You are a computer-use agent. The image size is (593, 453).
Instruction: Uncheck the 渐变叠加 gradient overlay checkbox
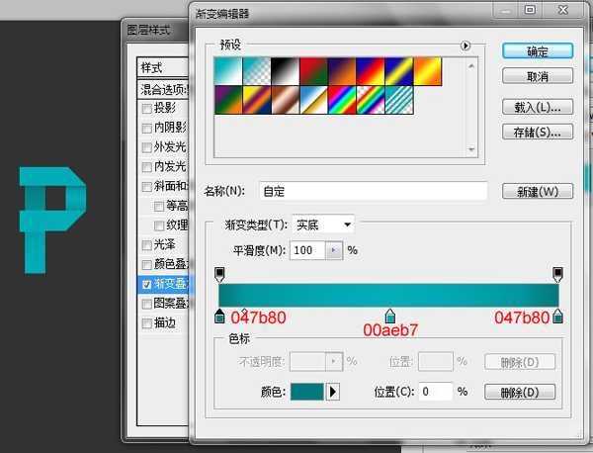[147, 284]
